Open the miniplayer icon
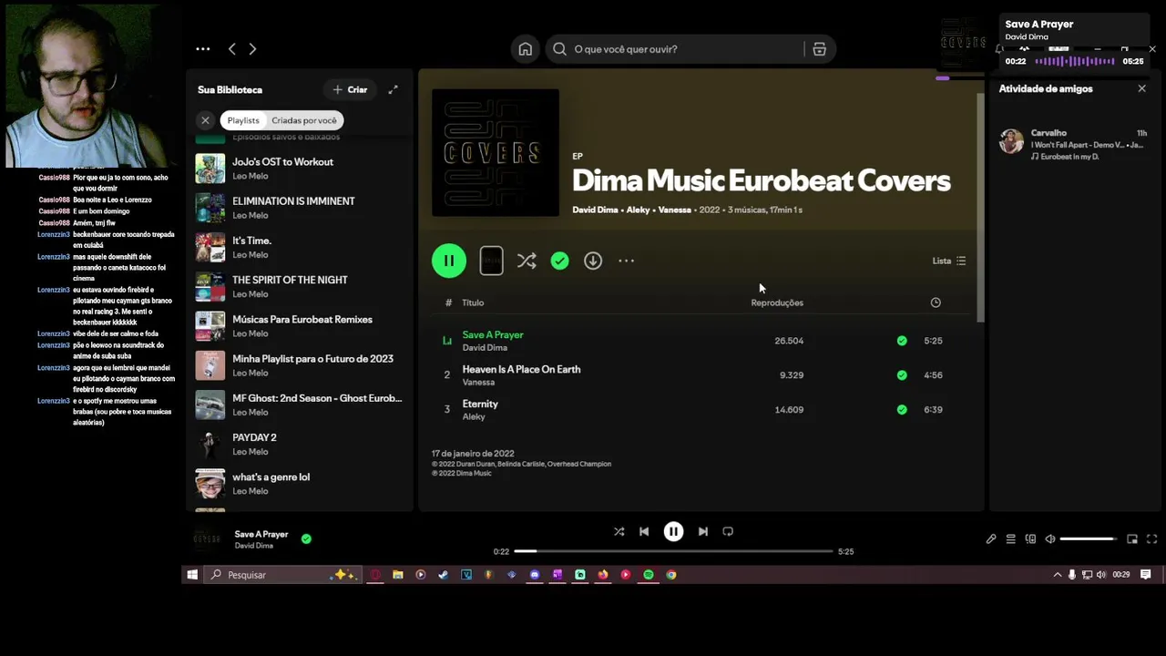The width and height of the screenshot is (1166, 656). (x=1132, y=539)
